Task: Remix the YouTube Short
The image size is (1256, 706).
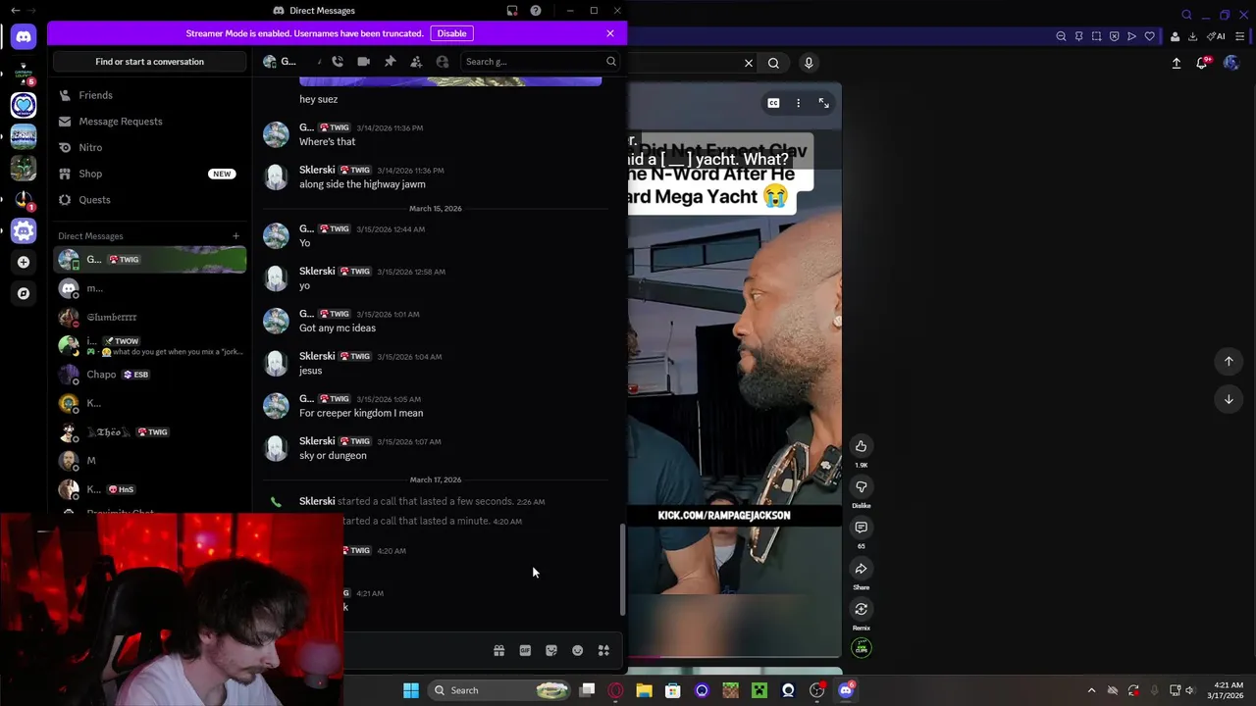Action: pyautogui.click(x=862, y=609)
